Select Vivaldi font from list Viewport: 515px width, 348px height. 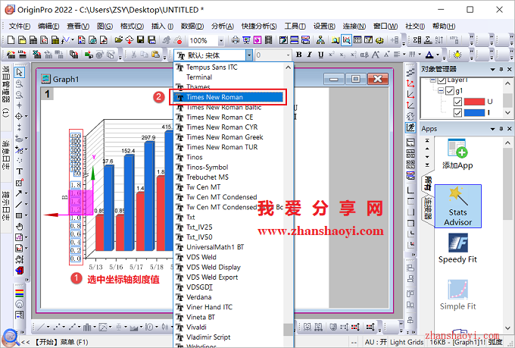click(x=196, y=327)
